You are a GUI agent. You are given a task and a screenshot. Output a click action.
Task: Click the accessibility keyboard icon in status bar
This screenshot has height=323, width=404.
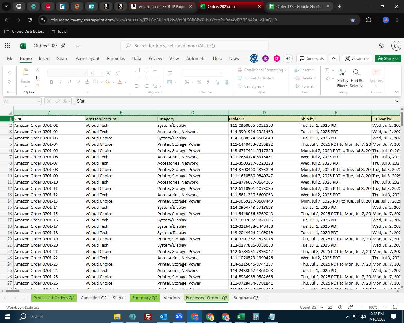coord(330,307)
